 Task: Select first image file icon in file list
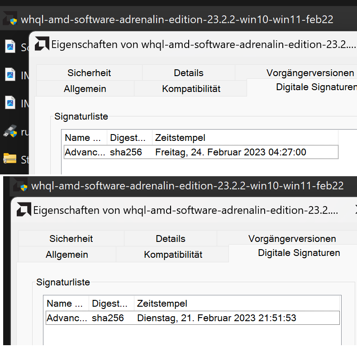tap(10, 46)
